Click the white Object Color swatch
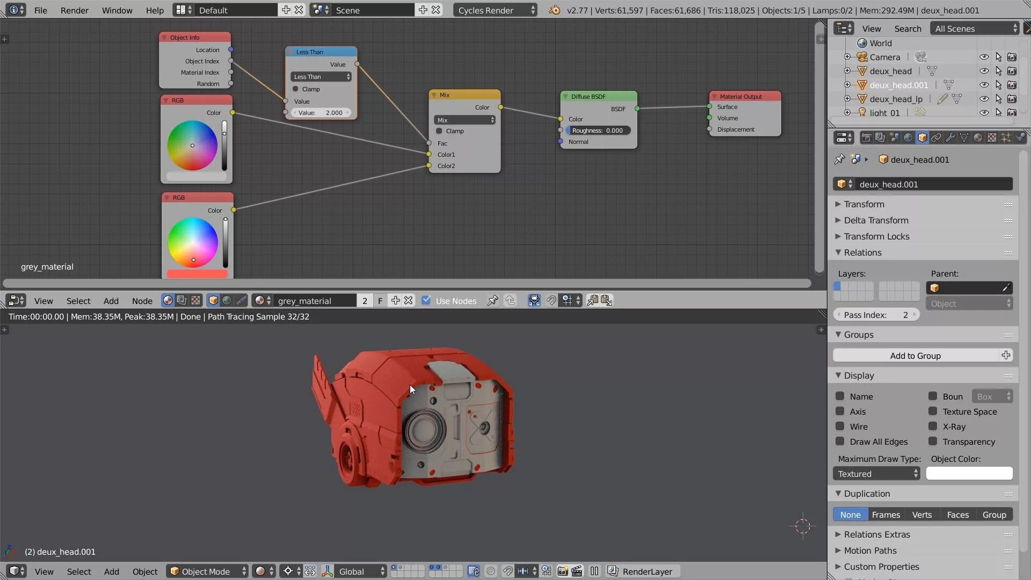This screenshot has width=1031, height=580. coord(969,474)
